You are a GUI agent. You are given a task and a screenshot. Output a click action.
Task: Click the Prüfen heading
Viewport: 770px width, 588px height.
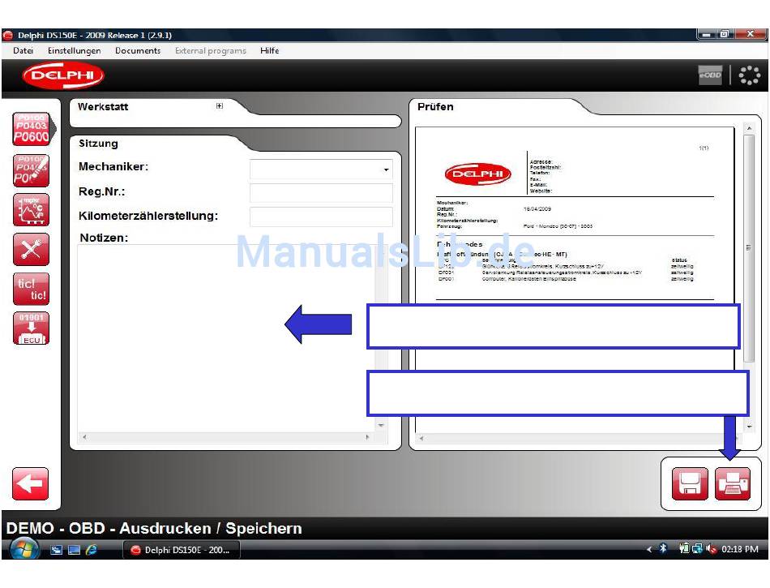point(435,106)
